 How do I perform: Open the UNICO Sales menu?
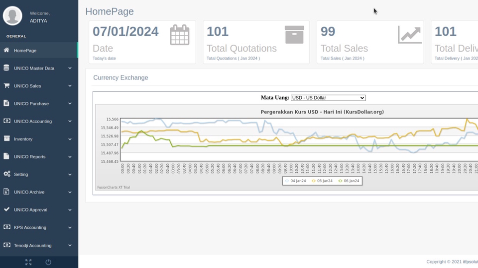point(39,86)
